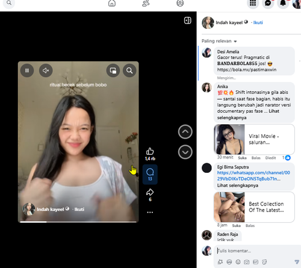The height and width of the screenshot is (268, 301).
Task: Open the whatsapp.com channel link
Action: click(253, 176)
